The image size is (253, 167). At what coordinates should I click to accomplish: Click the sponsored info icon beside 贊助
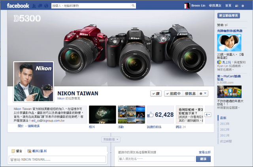point(226,25)
